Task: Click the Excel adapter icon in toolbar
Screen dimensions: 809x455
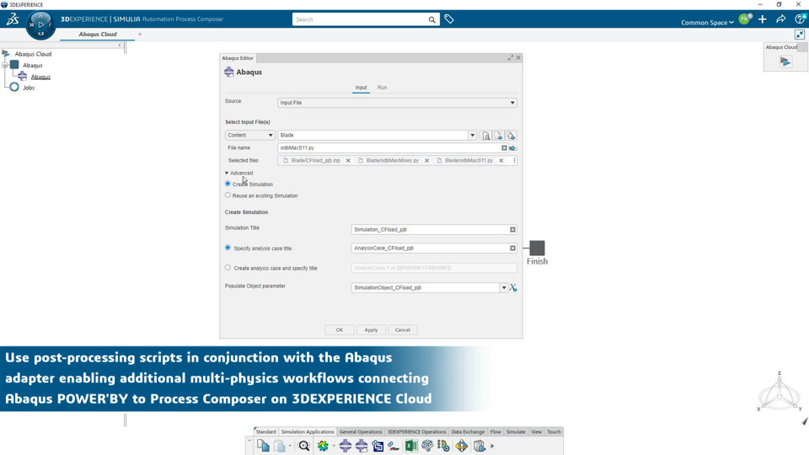Action: tap(411, 446)
